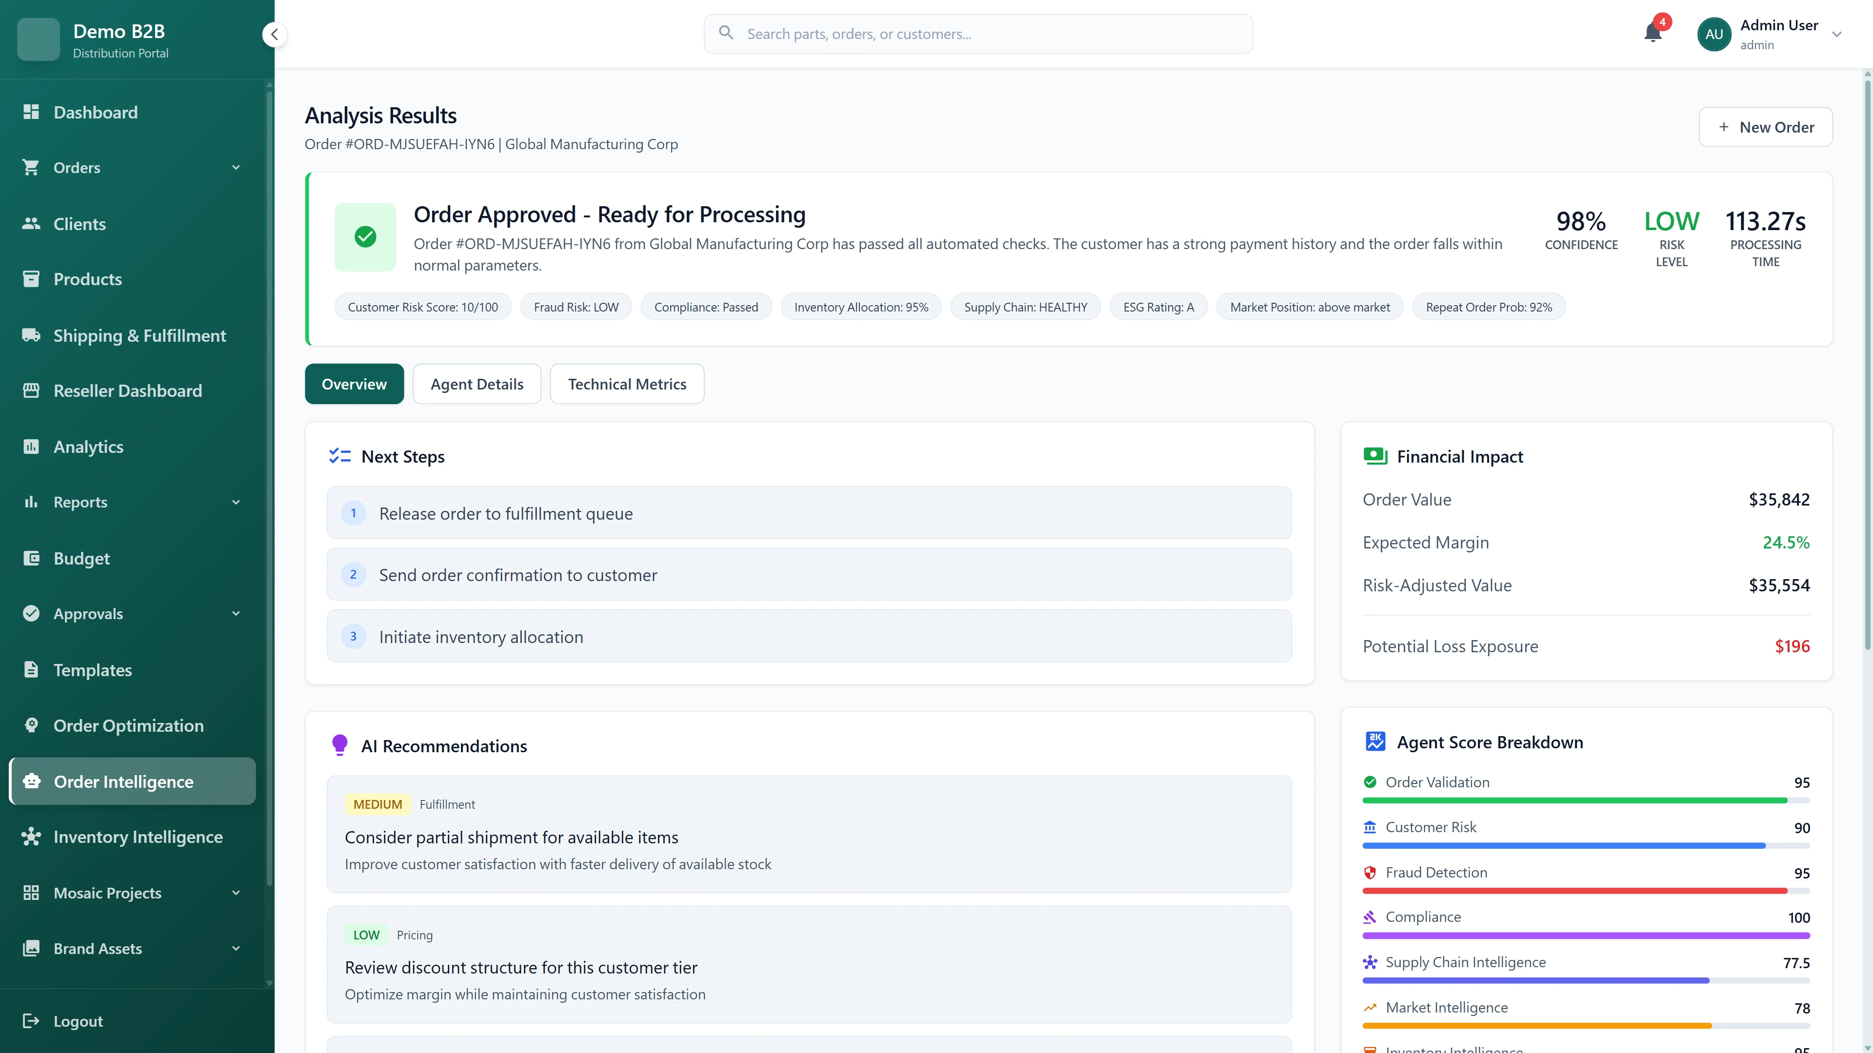Viewport: 1873px width, 1053px height.
Task: Open the notifications bell
Action: [1652, 34]
